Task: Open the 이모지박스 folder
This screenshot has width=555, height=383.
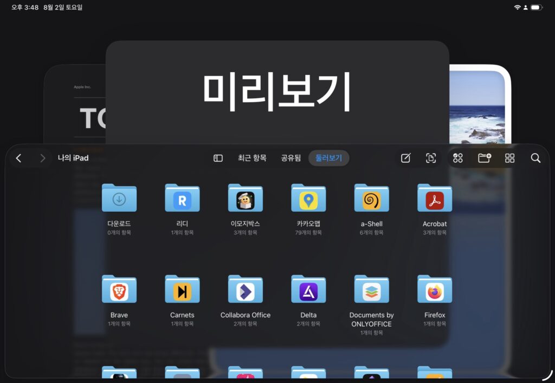Action: (246, 198)
